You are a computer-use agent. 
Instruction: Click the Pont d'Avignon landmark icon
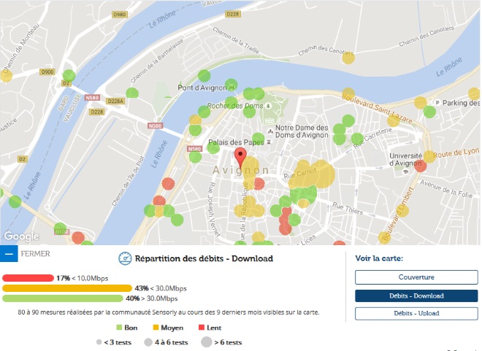pyautogui.click(x=232, y=88)
